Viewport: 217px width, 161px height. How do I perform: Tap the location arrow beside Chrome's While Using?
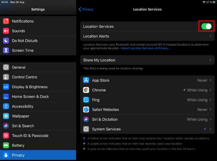tap(184, 90)
